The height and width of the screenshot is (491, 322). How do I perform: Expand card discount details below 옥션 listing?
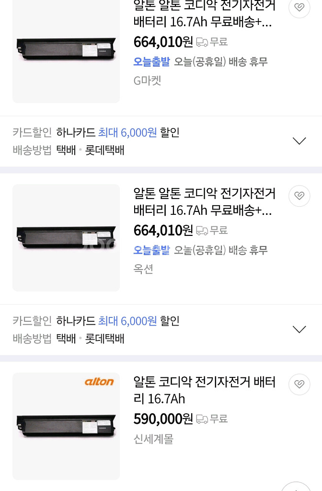point(299,329)
